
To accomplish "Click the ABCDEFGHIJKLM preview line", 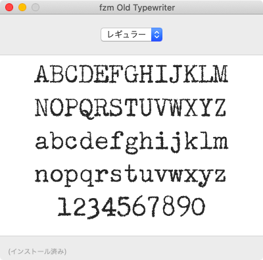I will 131,74.
